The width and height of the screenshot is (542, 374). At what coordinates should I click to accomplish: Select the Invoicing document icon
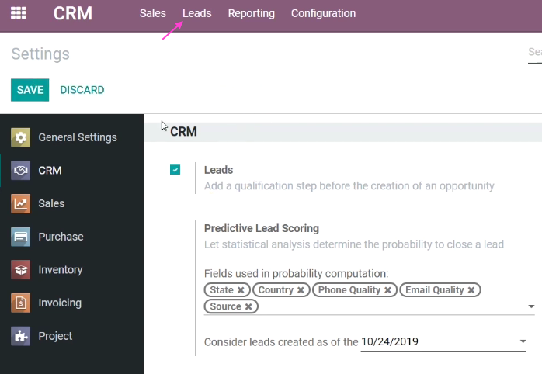pyautogui.click(x=20, y=303)
